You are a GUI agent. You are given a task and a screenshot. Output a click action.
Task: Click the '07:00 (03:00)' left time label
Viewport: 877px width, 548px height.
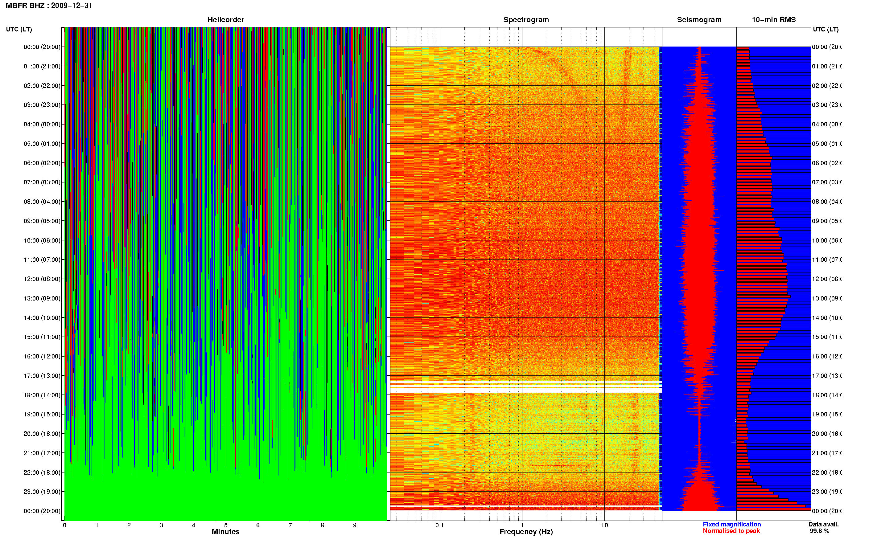(42, 182)
